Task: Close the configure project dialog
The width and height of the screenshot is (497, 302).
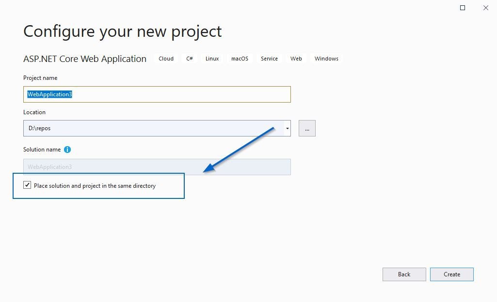Action: point(485,8)
